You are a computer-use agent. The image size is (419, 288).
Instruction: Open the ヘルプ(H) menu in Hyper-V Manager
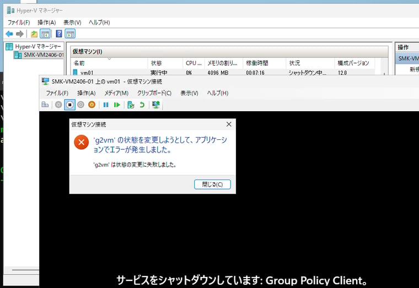click(x=99, y=23)
